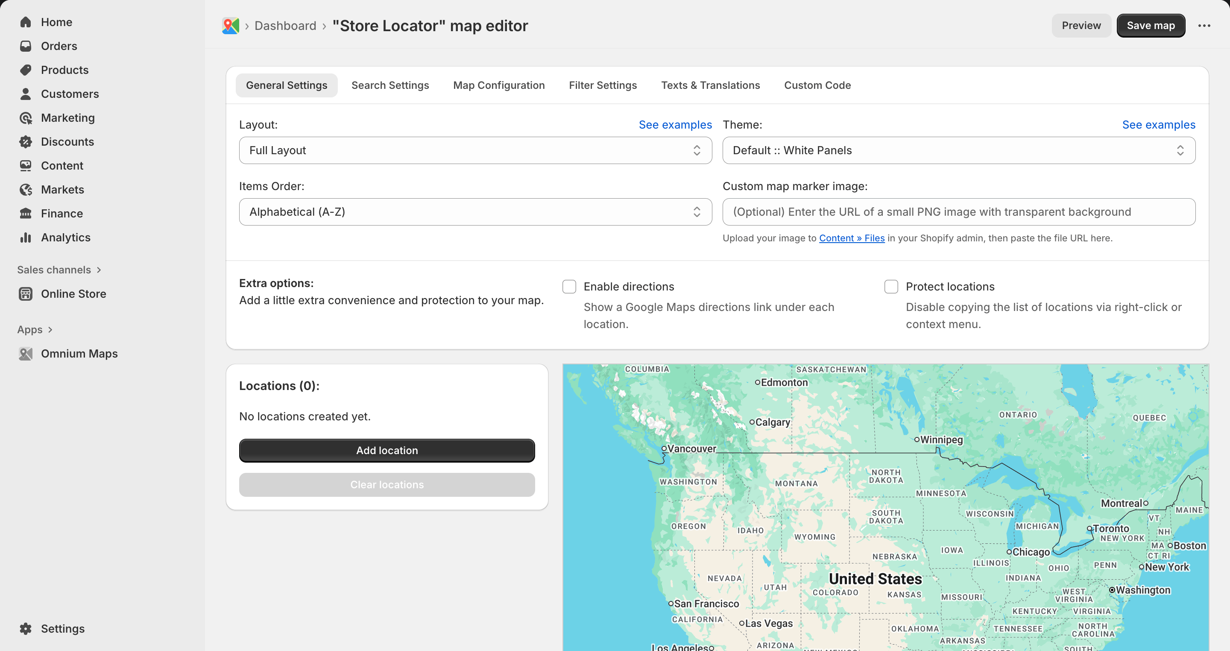Open the Home section in sidebar
The width and height of the screenshot is (1230, 651).
pyautogui.click(x=57, y=22)
